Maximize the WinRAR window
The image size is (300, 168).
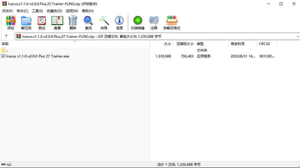(x=281, y=4)
